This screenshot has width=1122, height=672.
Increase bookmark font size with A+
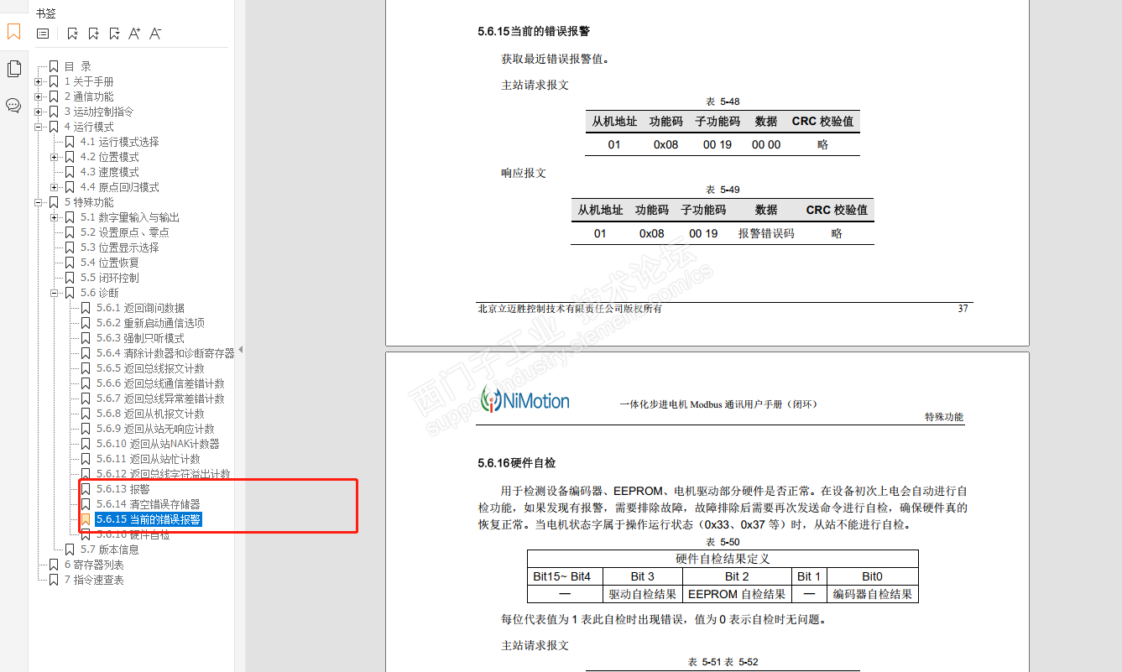[x=134, y=34]
